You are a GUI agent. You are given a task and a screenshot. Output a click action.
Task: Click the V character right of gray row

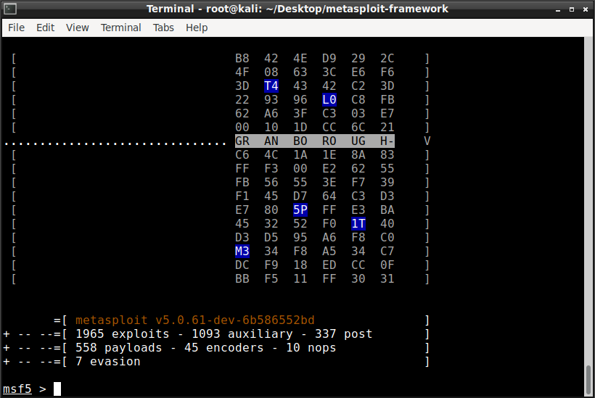tap(427, 141)
